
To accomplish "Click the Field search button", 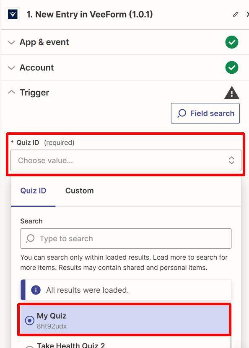I will coord(205,113).
